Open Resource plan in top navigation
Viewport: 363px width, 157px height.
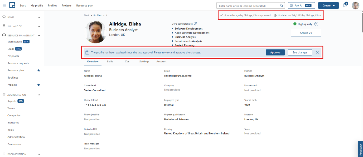click(85, 6)
